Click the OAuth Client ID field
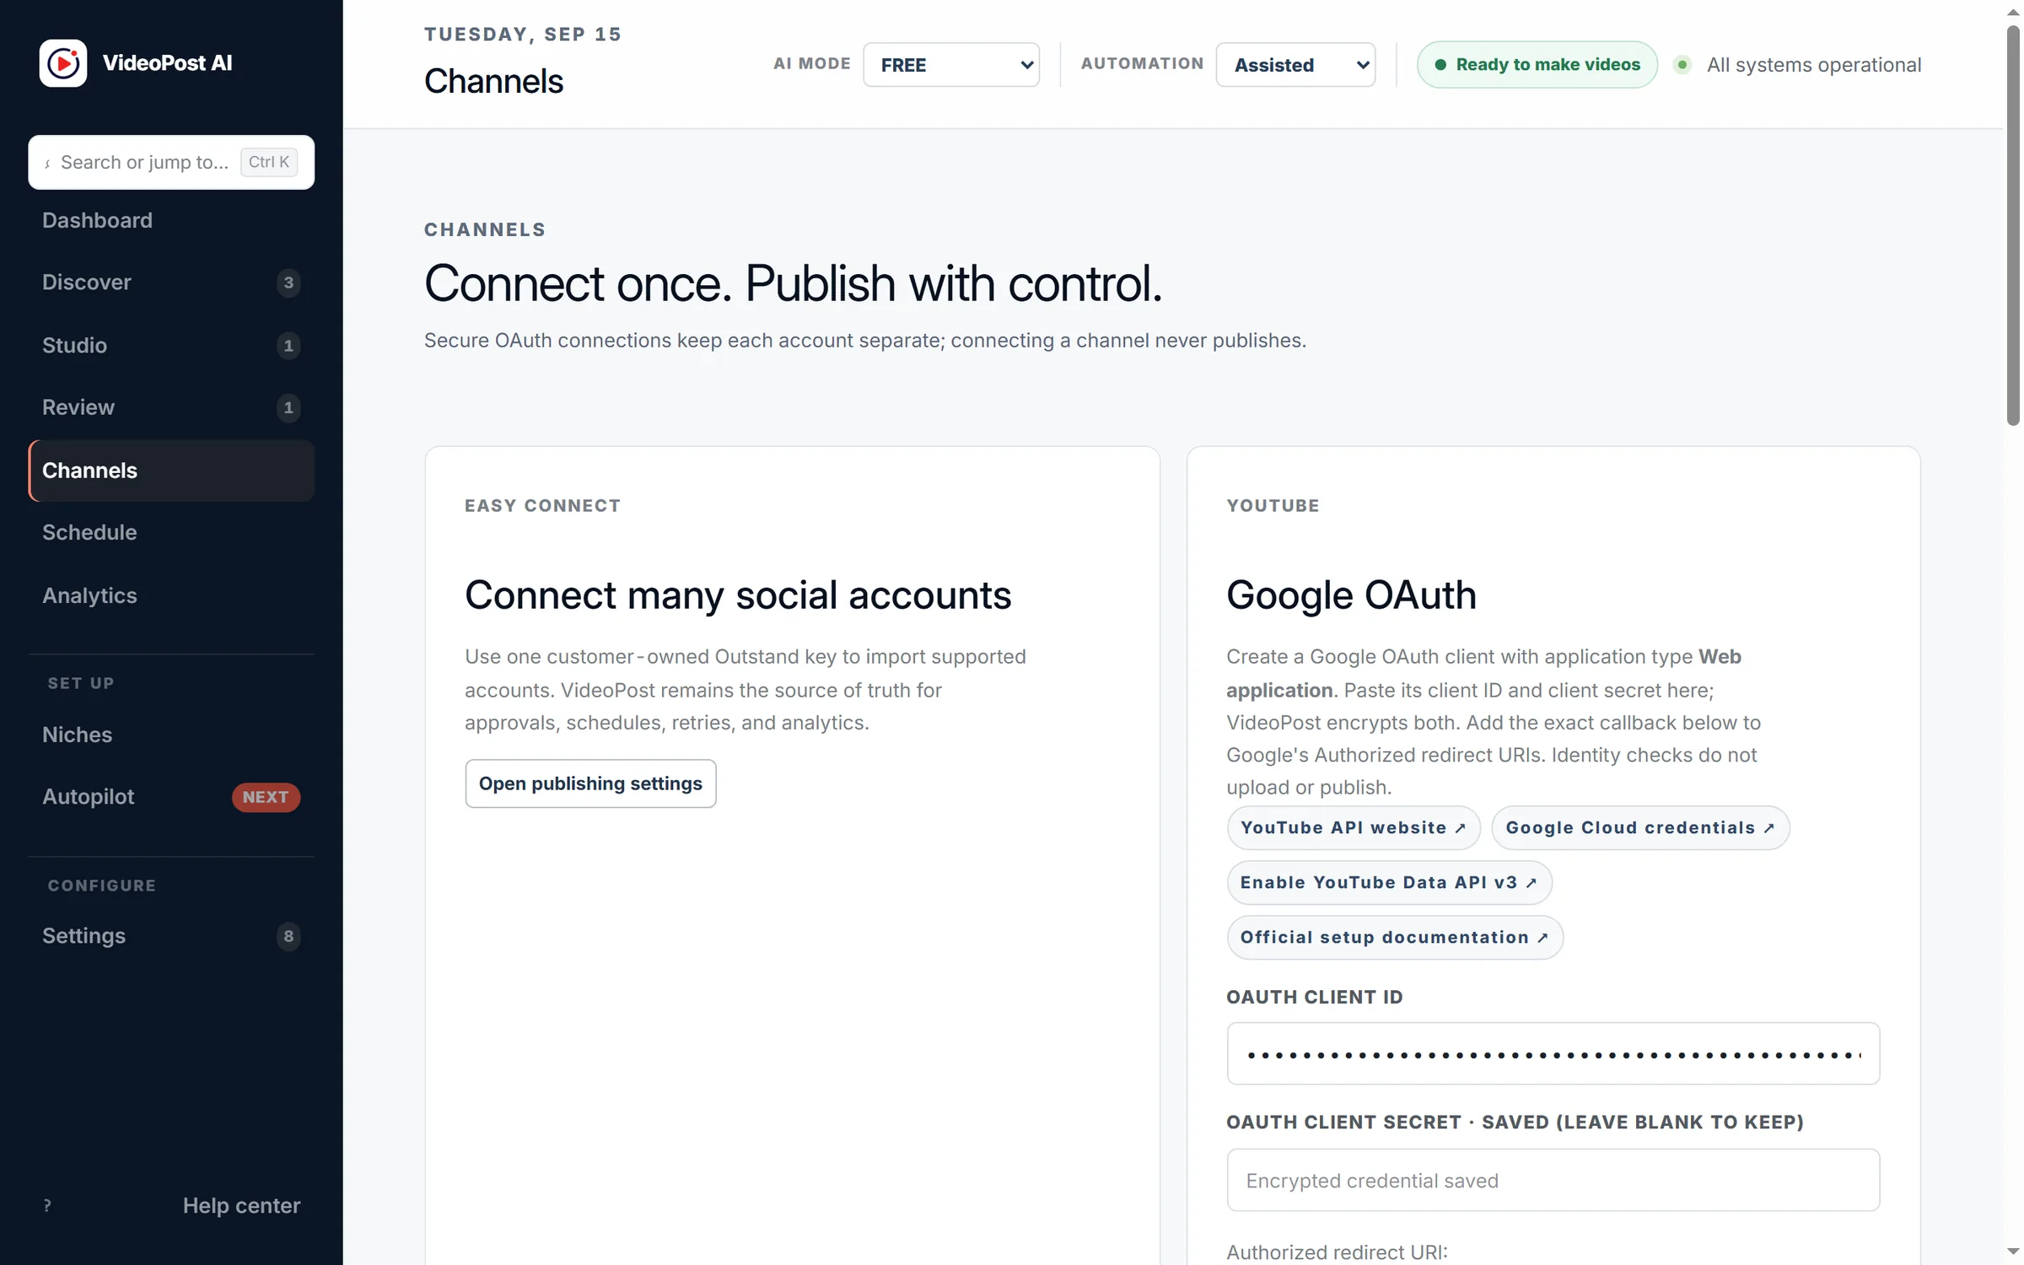Screen dimensions: 2024x1265 tap(1553, 1054)
